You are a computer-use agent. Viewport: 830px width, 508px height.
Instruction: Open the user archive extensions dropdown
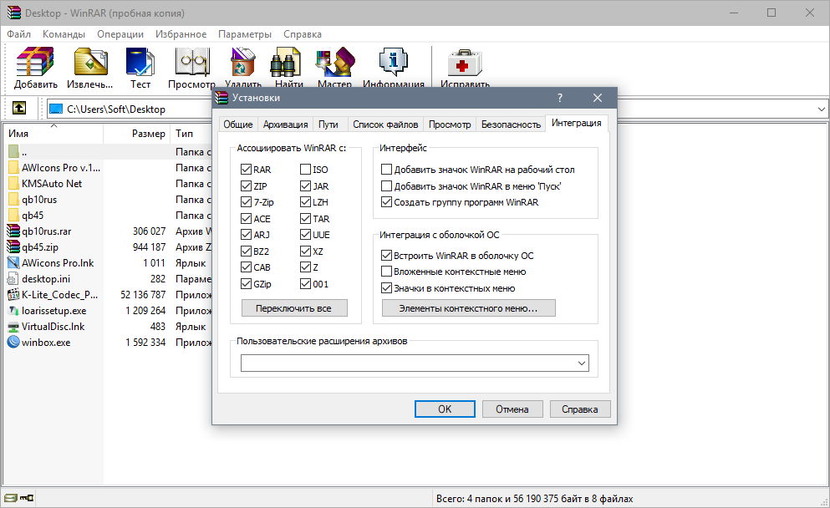coord(581,363)
